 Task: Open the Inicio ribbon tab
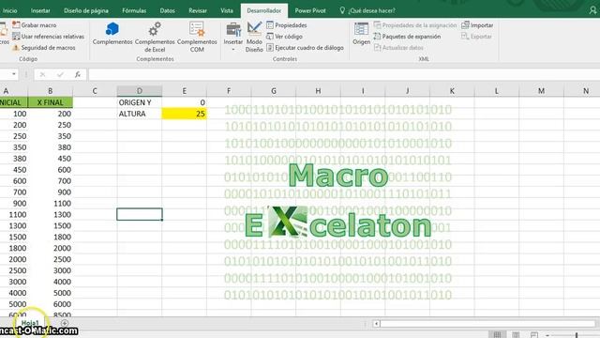(9, 10)
